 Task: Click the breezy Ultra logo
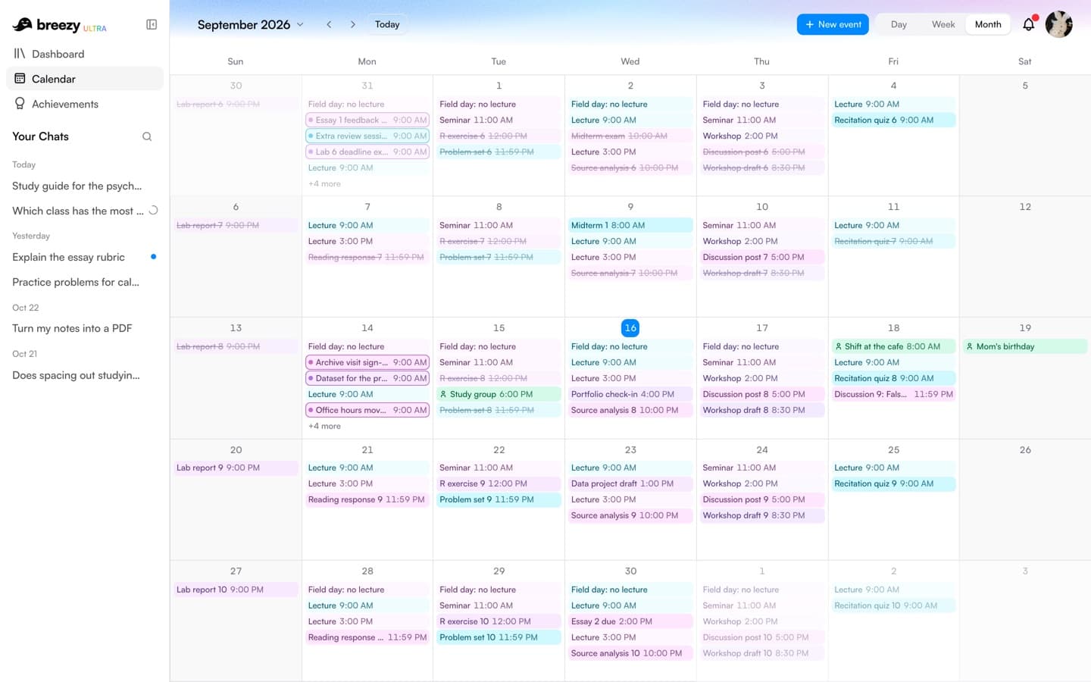pos(60,25)
